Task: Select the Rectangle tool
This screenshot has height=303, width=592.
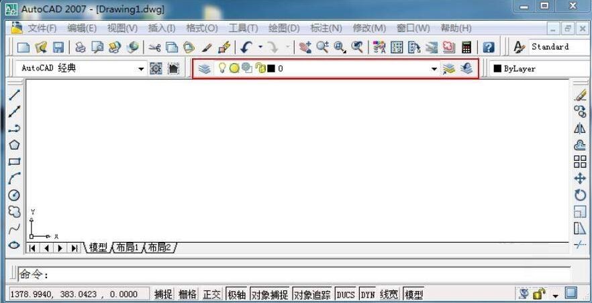Action: 14,162
